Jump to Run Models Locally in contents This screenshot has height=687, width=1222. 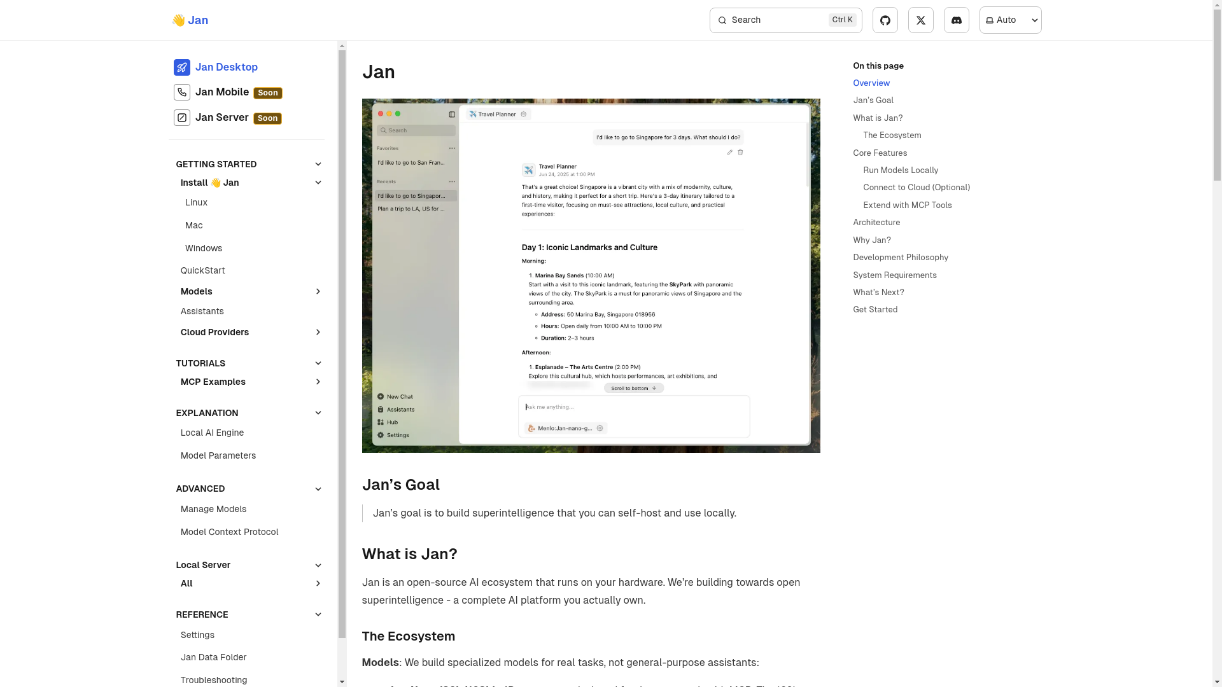pyautogui.click(x=900, y=170)
